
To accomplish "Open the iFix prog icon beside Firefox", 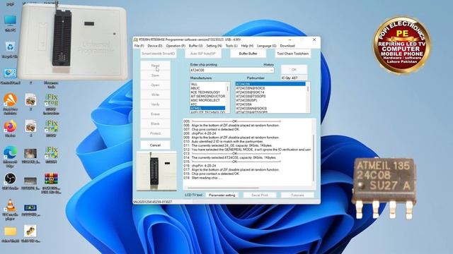I will point(51,126).
